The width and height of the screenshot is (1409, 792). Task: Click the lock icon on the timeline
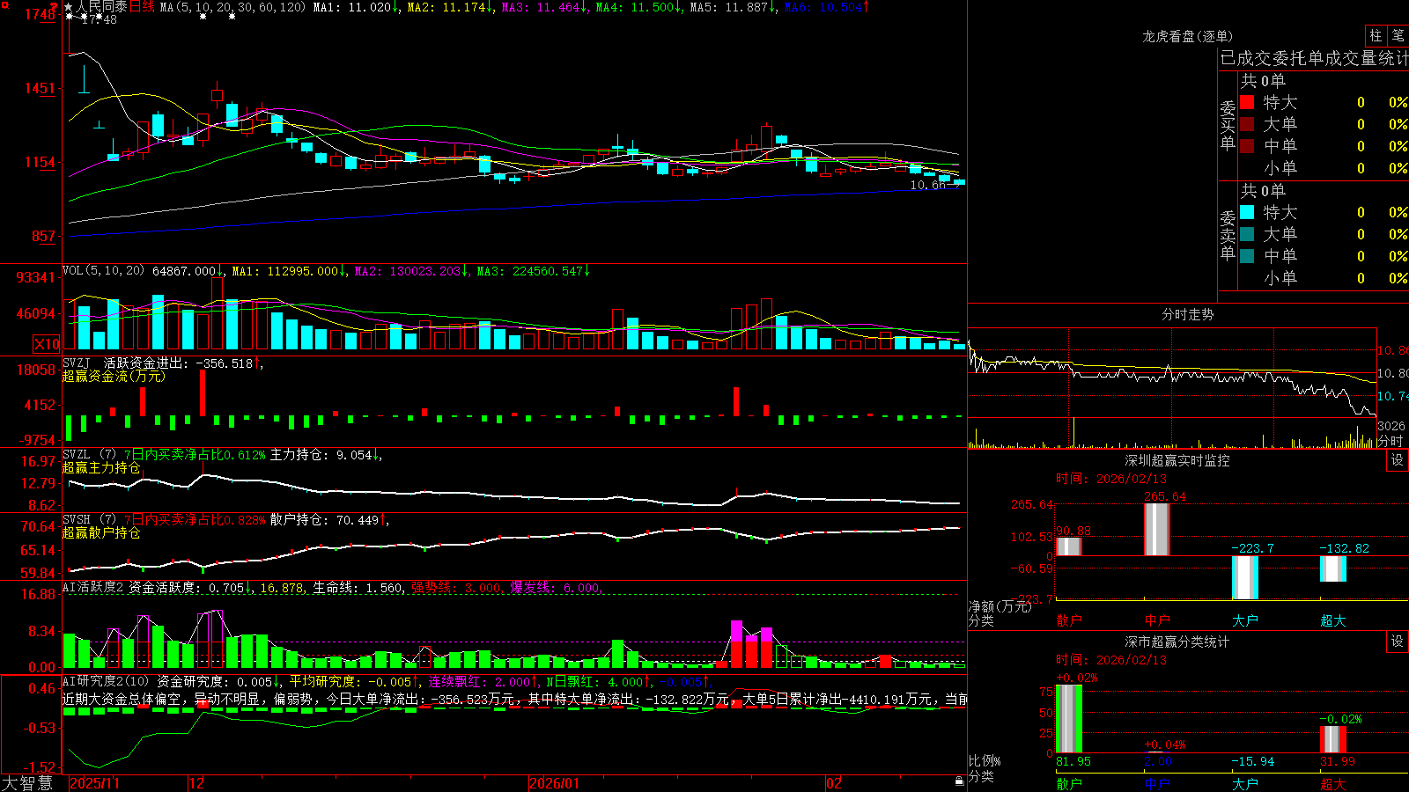point(959,781)
